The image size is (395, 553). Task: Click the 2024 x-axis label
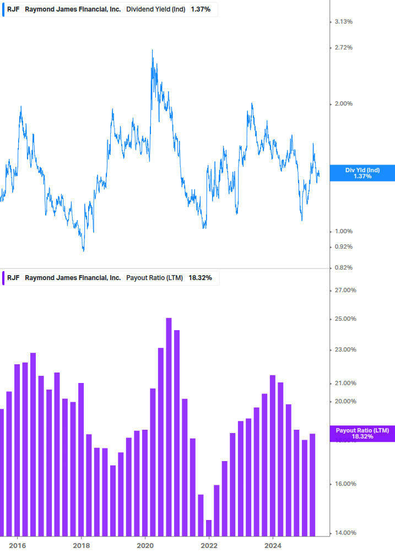273,546
